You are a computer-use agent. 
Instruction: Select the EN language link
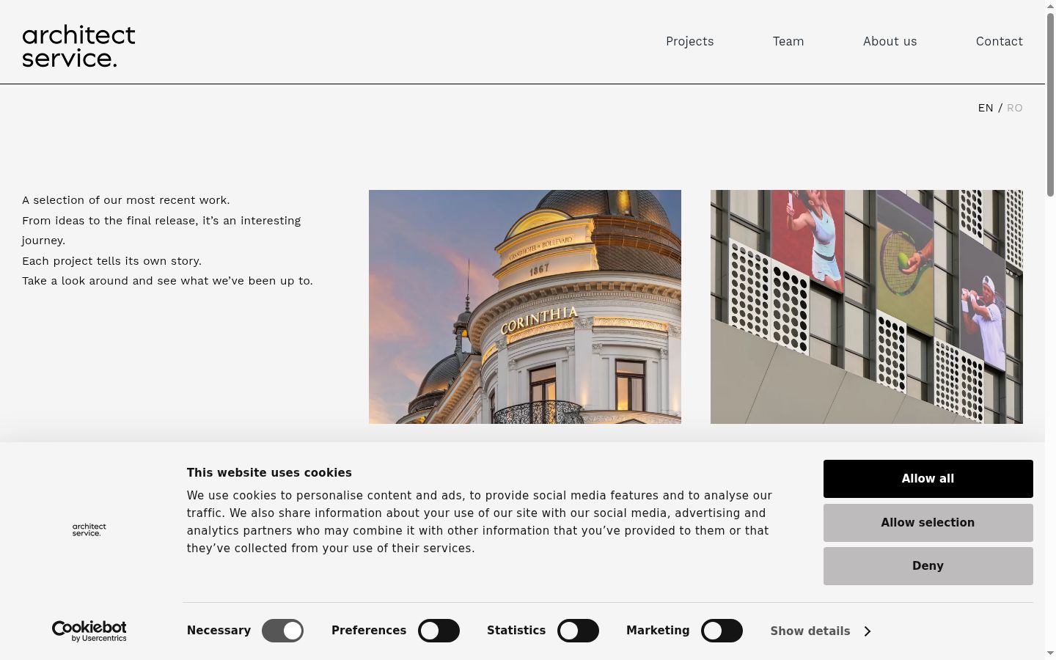[986, 108]
